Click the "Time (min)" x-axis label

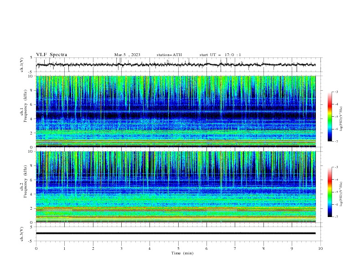click(x=182, y=253)
